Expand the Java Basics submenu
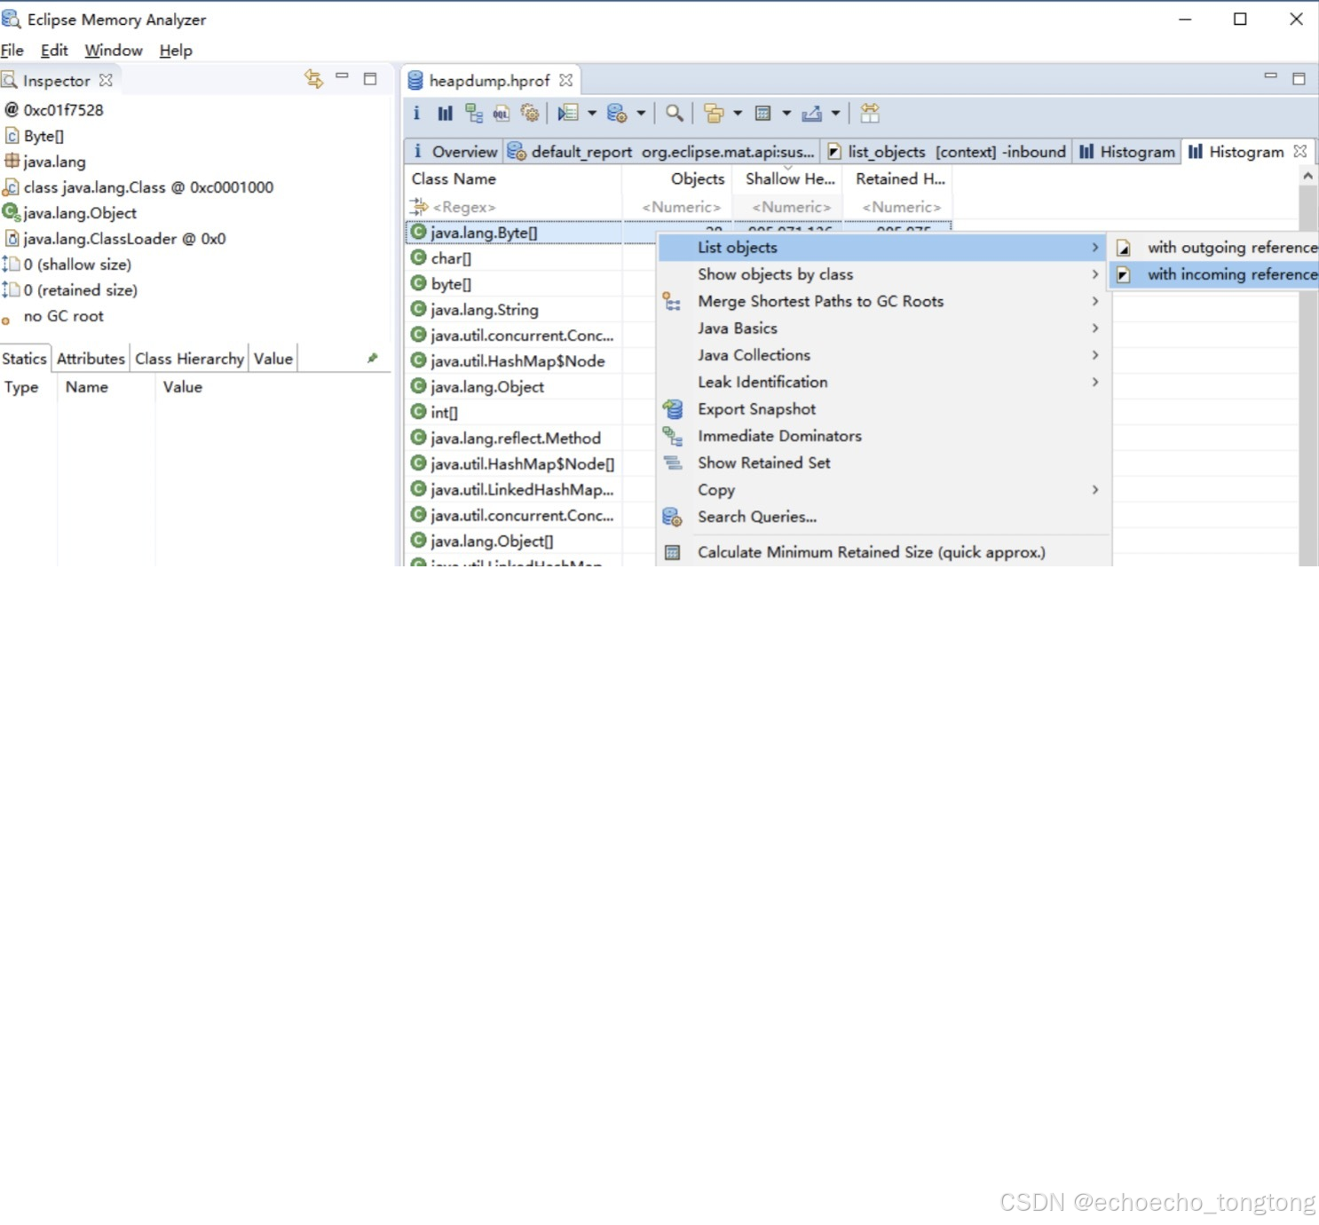This screenshot has width=1319, height=1225. tap(885, 328)
